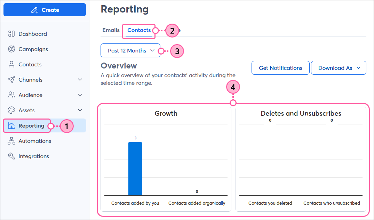Image resolution: width=374 pixels, height=220 pixels.
Task: Open the Past 12 Months time range dropdown
Action: (130, 50)
